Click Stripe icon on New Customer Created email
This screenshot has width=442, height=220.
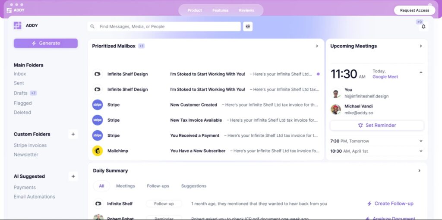point(98,105)
